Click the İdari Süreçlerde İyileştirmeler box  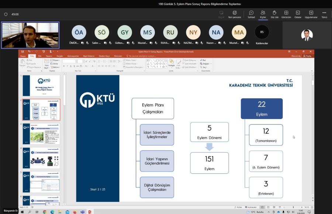coord(157,135)
